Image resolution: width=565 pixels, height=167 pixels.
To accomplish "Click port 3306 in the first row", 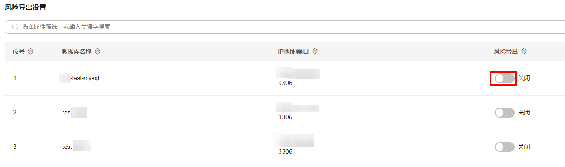I will click(x=285, y=83).
